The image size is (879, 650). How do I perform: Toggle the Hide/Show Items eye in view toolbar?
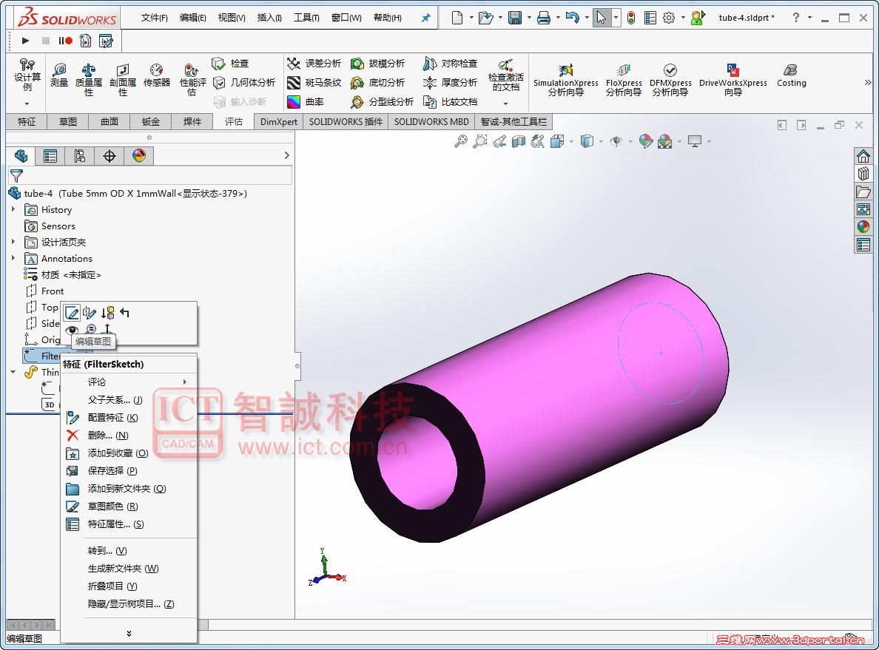pos(616,141)
